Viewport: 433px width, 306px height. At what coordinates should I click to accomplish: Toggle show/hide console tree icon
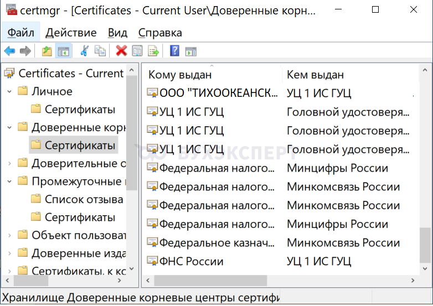point(64,51)
